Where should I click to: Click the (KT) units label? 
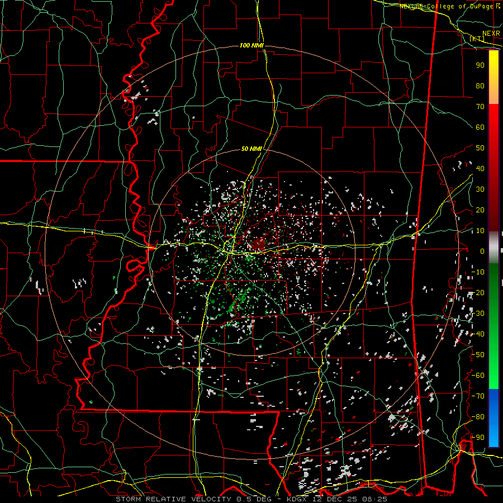click(x=477, y=39)
